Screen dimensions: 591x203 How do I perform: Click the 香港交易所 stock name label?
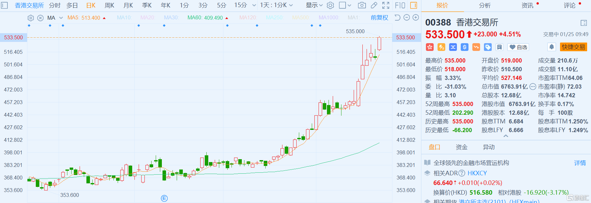click(x=477, y=23)
